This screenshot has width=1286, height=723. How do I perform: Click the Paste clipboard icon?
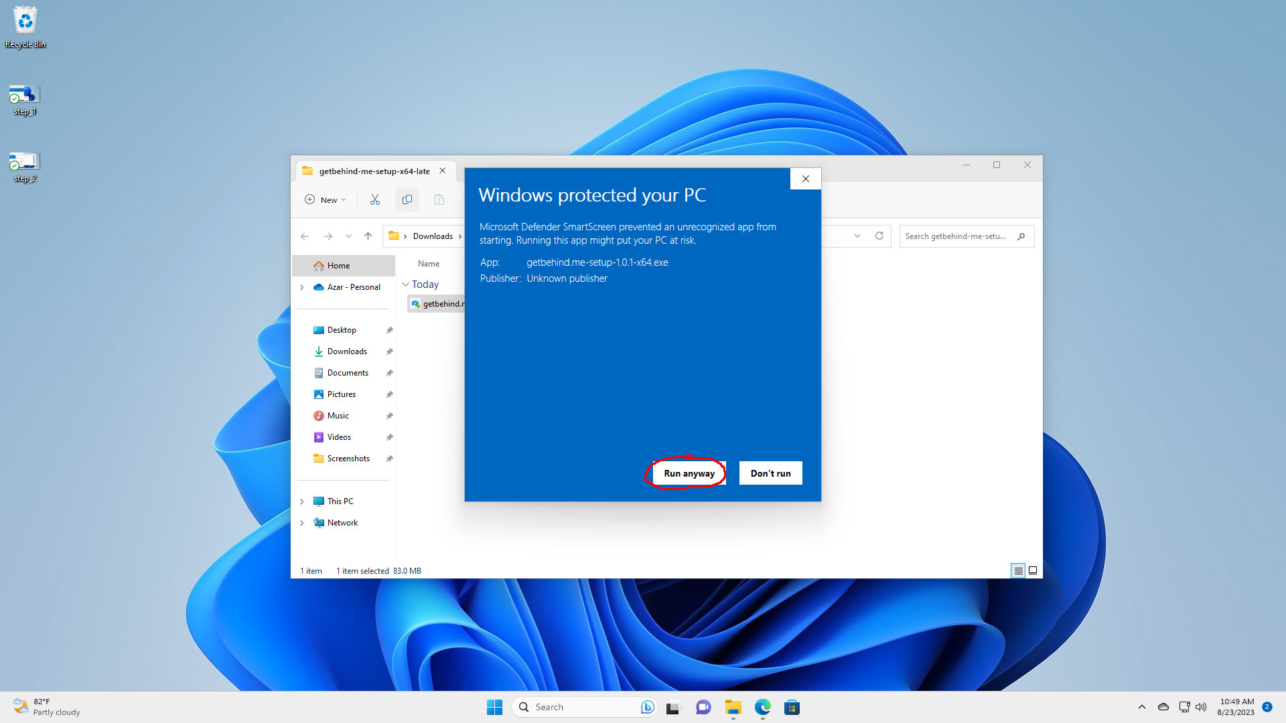click(x=439, y=199)
